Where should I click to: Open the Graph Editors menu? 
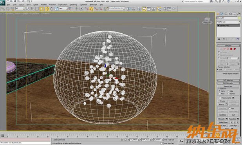63,5
